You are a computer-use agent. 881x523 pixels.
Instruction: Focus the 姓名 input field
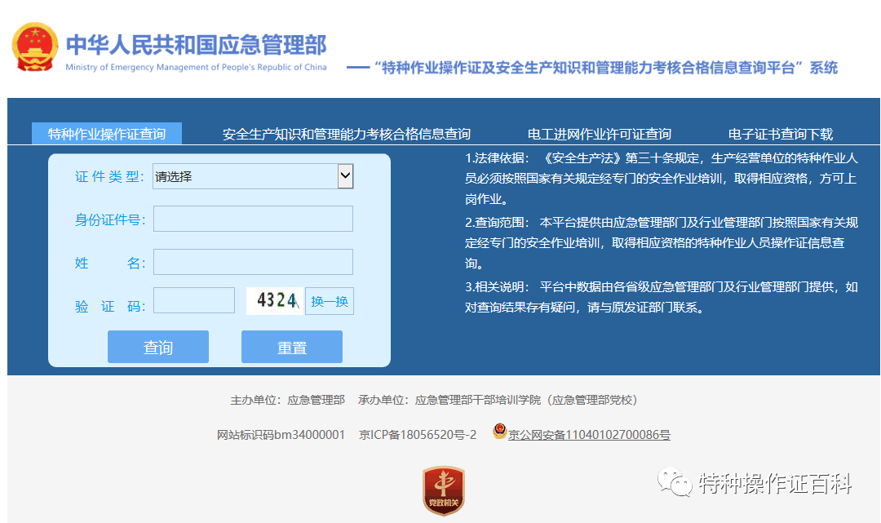pos(253,262)
